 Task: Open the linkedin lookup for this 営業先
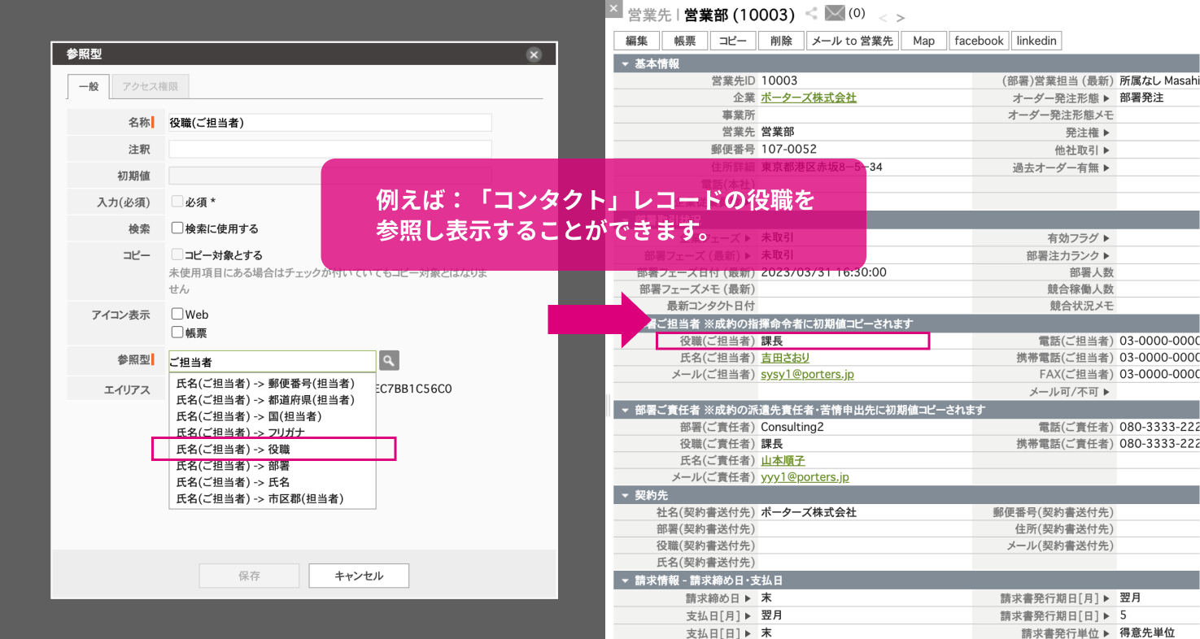[1036, 40]
